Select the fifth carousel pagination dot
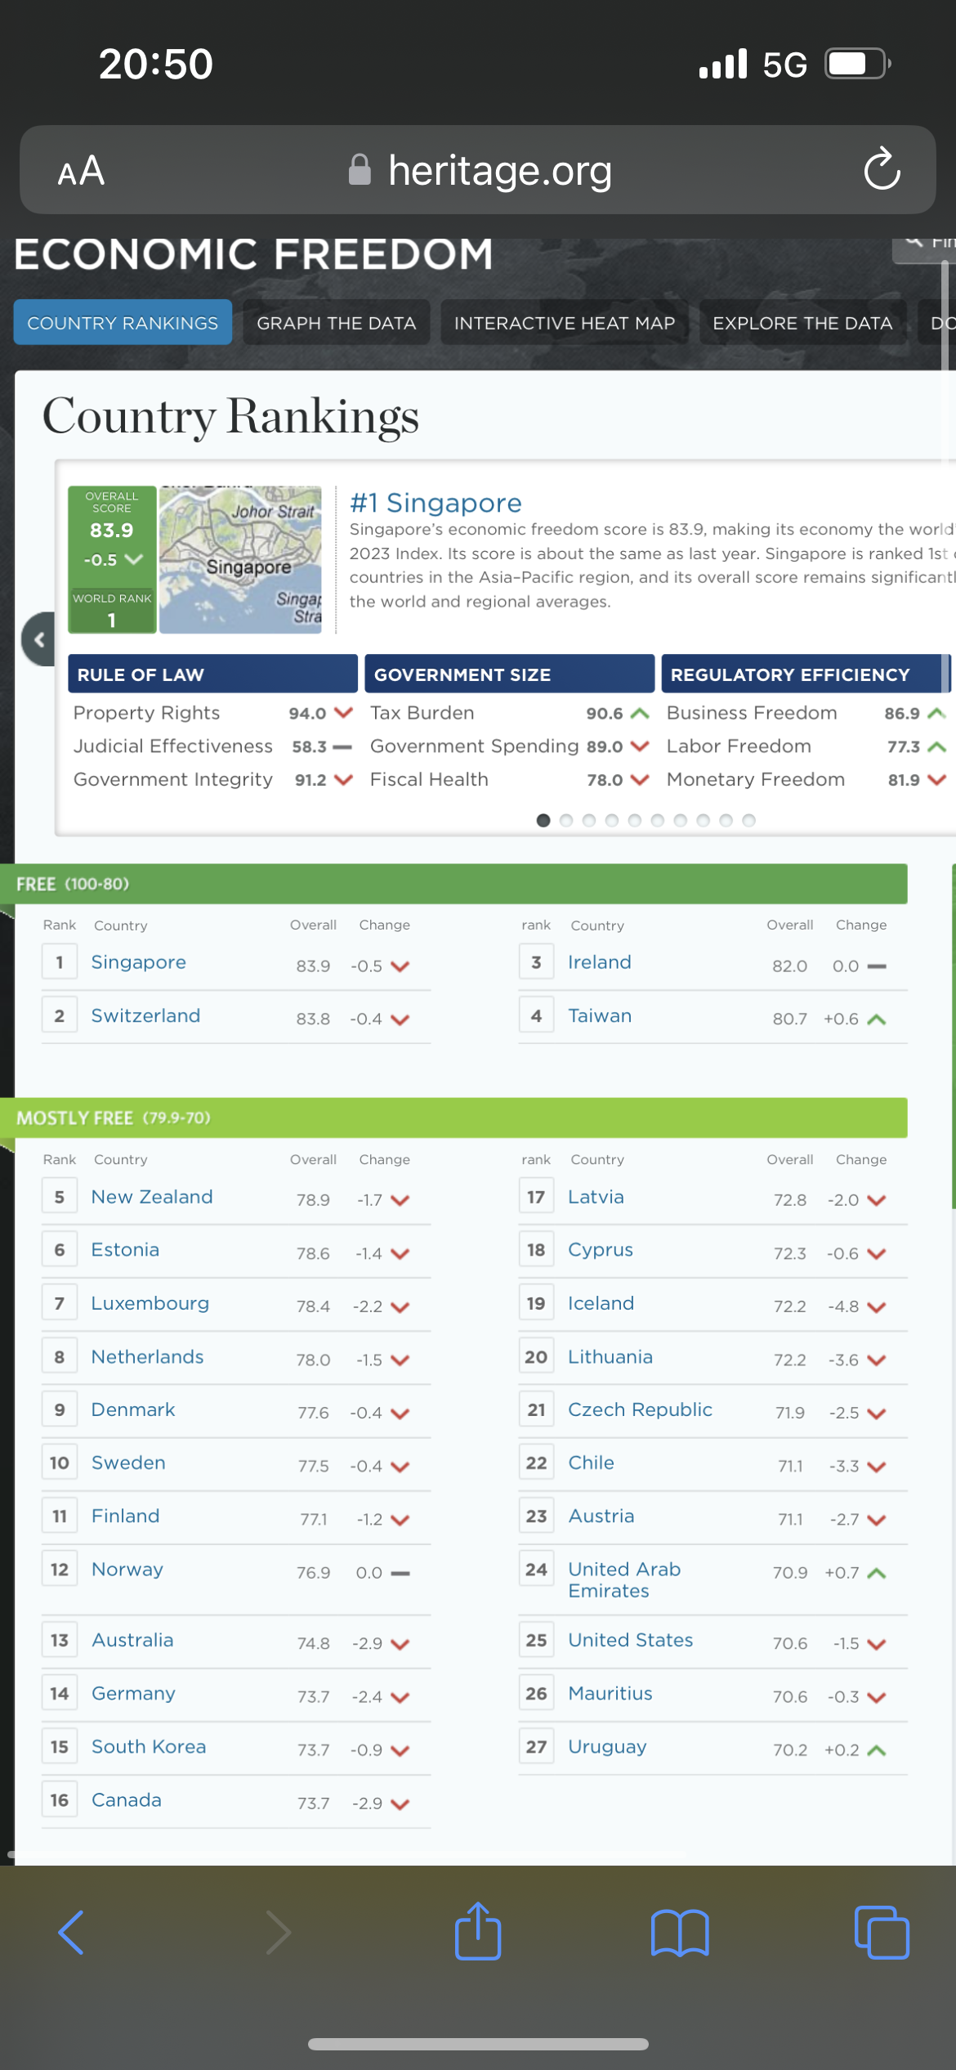 pos(635,820)
